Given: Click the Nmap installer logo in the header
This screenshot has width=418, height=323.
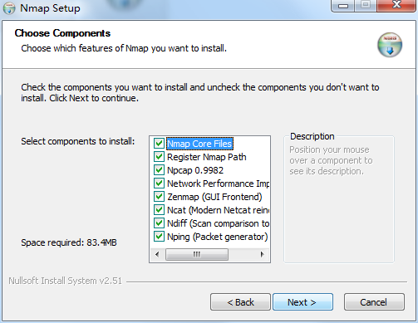Looking at the screenshot, I should (x=390, y=45).
